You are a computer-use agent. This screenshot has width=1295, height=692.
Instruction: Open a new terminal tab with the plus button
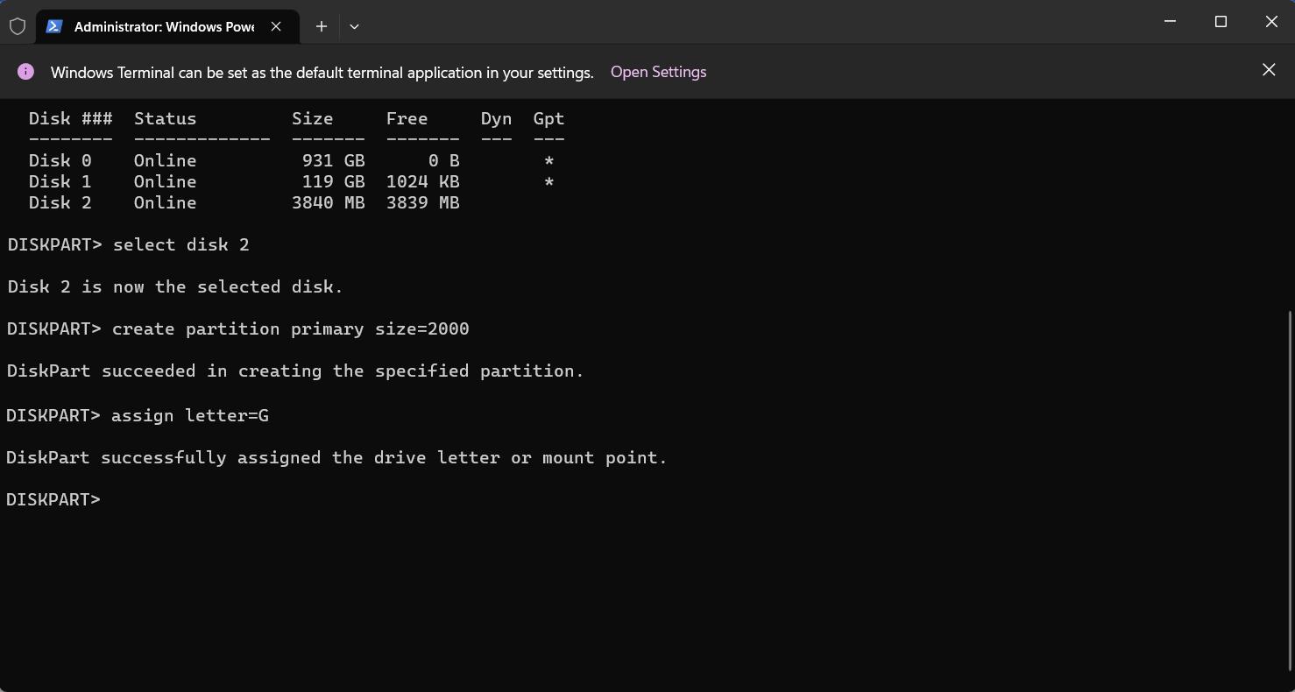point(321,26)
